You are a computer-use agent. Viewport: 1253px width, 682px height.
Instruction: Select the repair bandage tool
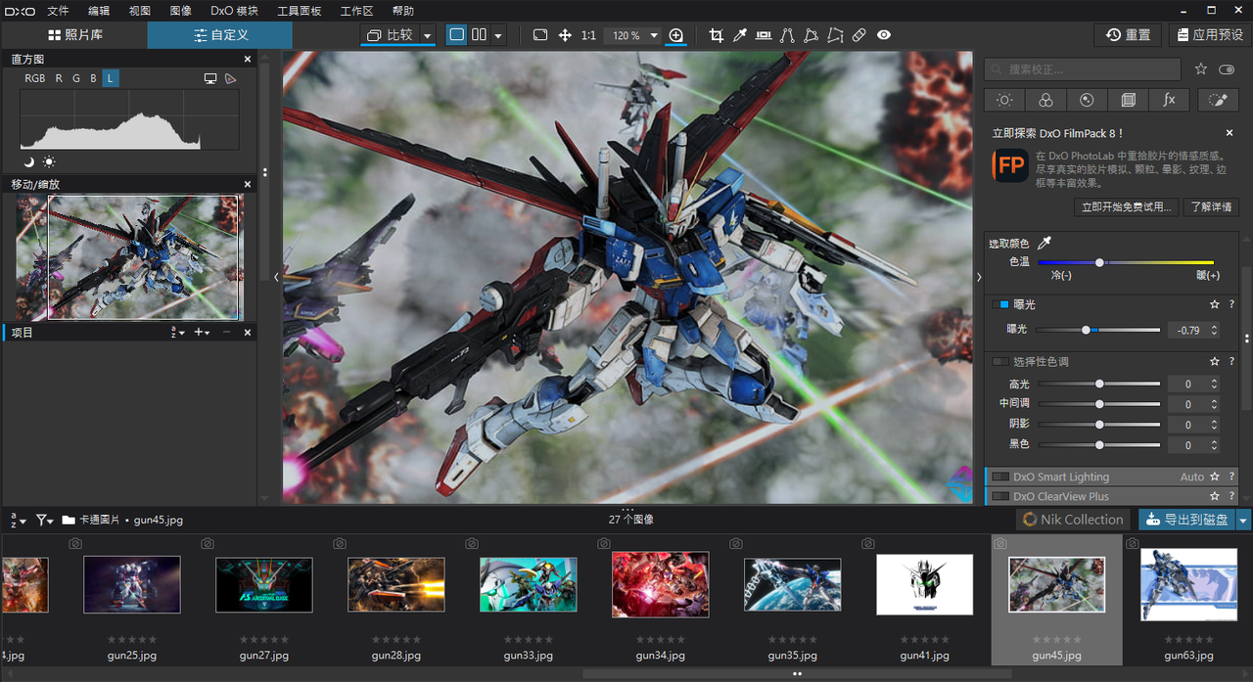(x=859, y=35)
